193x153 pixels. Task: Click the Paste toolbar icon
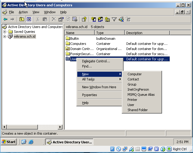pyautogui.click(x=45, y=19)
